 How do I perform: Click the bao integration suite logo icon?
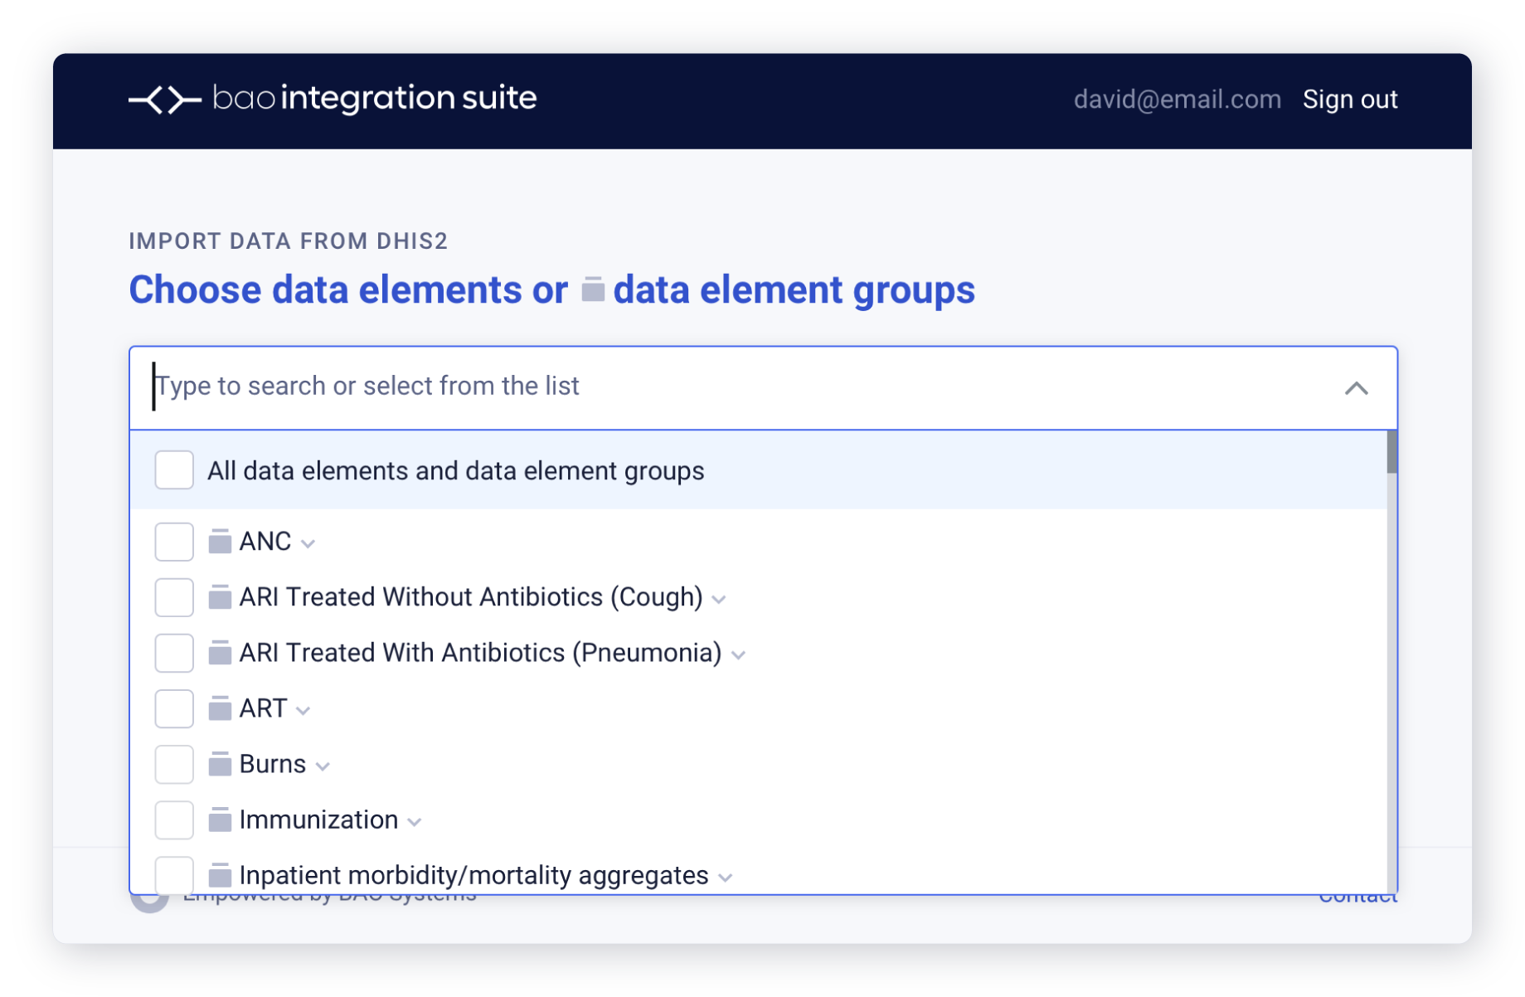click(x=165, y=100)
